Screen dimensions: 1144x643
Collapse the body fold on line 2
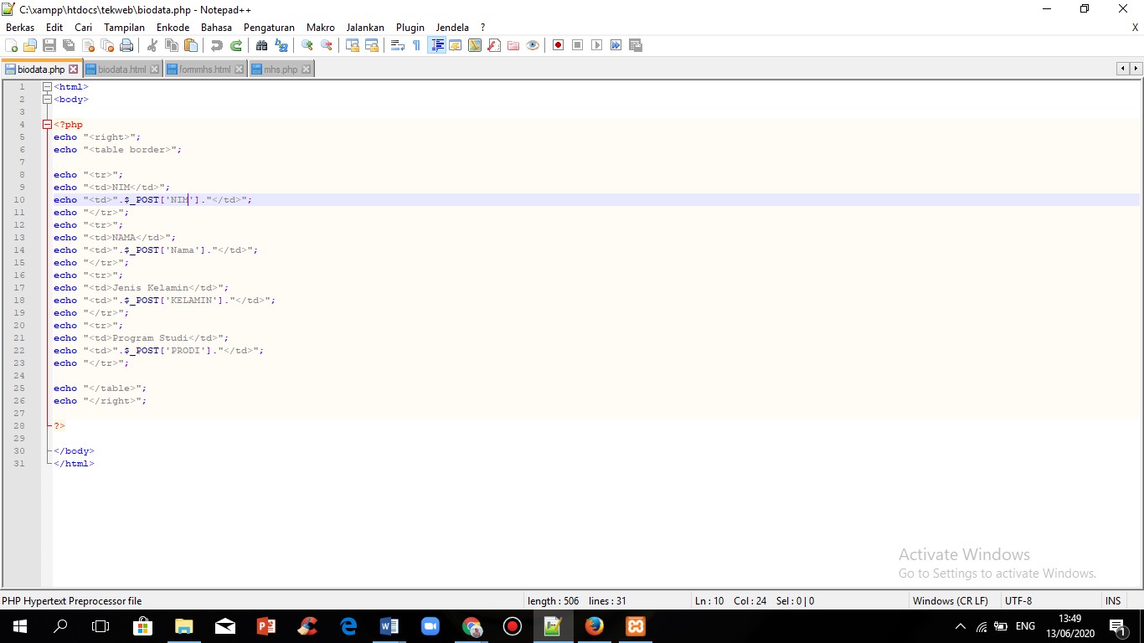48,100
